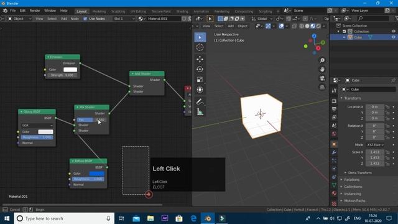The height and width of the screenshot is (224, 398).
Task: Switch perspective/orthographic grid icon
Action: pyautogui.click(x=322, y=87)
